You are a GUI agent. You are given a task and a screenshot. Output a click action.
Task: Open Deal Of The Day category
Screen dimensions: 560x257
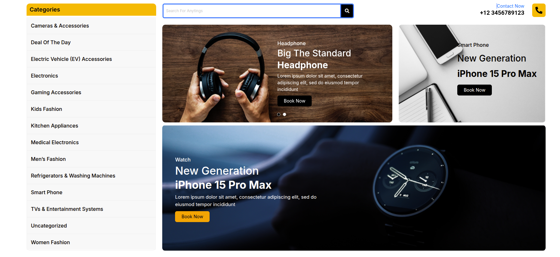coord(91,42)
